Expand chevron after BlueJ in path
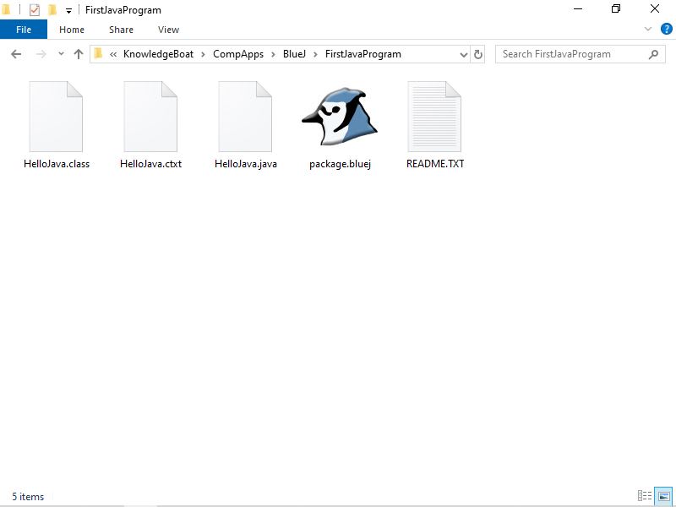The image size is (676, 507). click(x=315, y=55)
